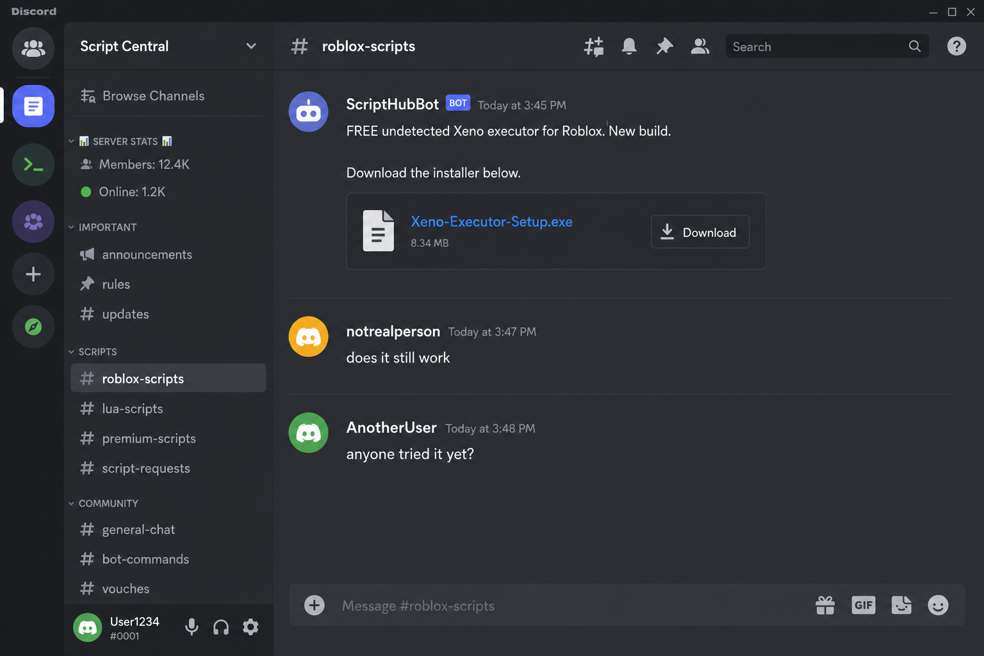Viewport: 984px width, 656px height.
Task: Click the AnotherUser username
Action: click(x=391, y=427)
